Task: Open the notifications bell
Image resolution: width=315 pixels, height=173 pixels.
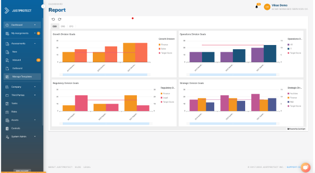Action: click(x=256, y=7)
